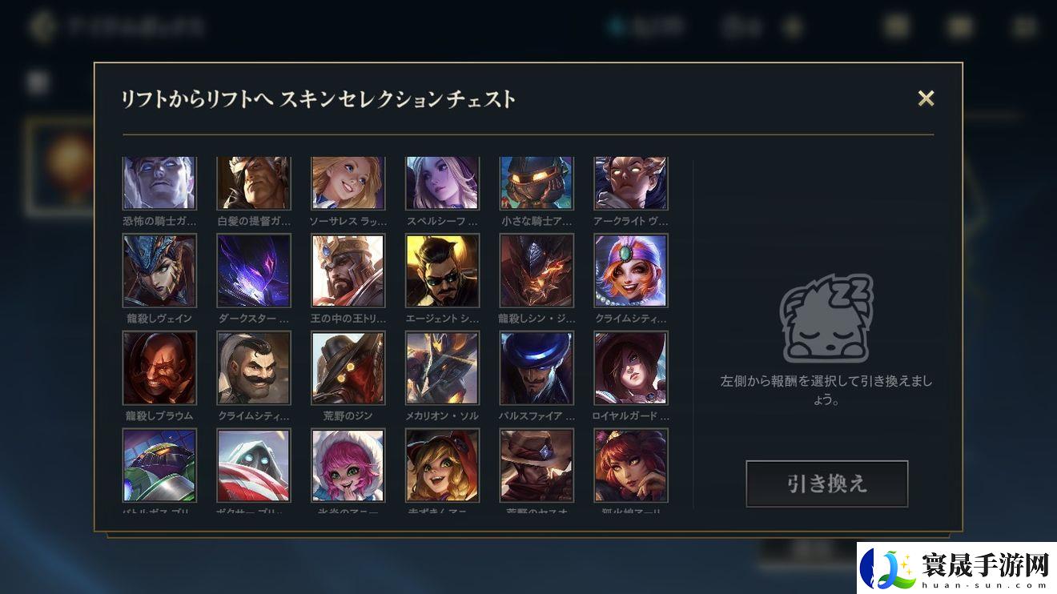Screen dimensions: 1057x594
Task: Pick the 龍殺しブラウム skin portrait
Action: tap(159, 368)
